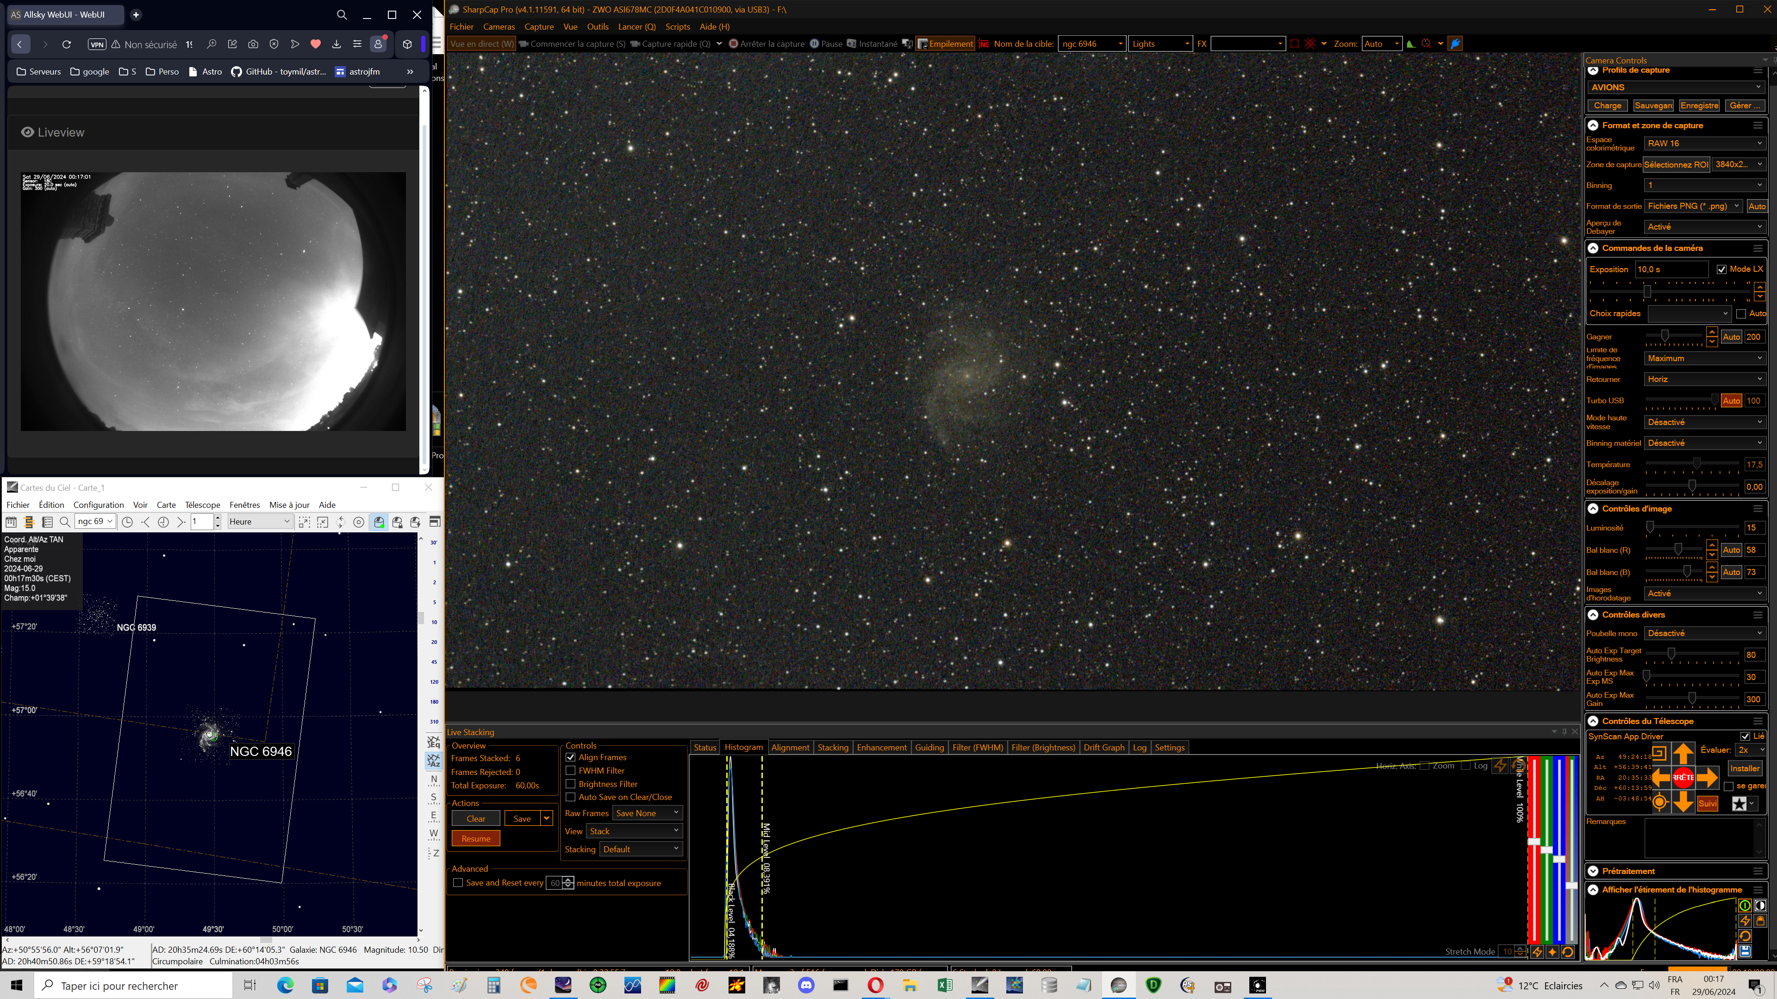This screenshot has height=999, width=1777.
Task: Enable the FWHM Filter checkbox
Action: tap(570, 771)
